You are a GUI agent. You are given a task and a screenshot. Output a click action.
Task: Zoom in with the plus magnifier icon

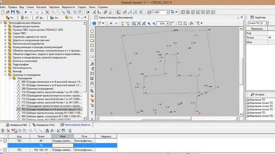pos(149,24)
